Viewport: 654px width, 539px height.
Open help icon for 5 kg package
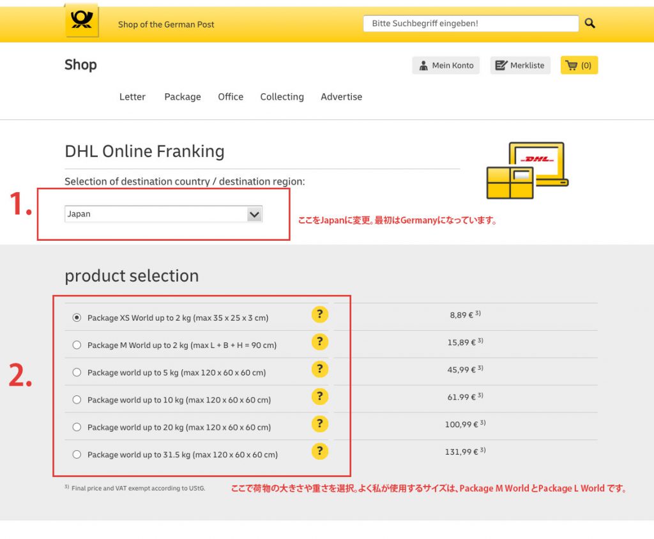point(320,369)
